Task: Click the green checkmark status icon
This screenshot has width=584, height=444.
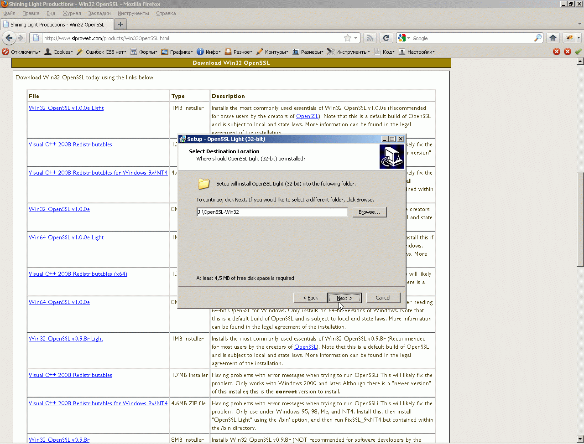Action: click(578, 52)
